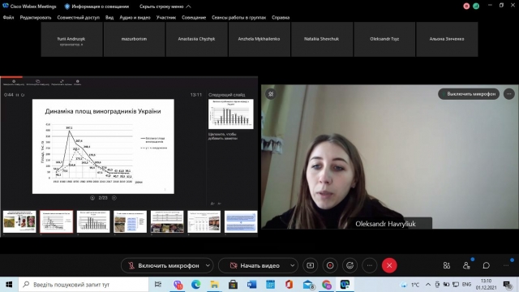
Task: Select the red-outlined current slide thumbnail
Action: point(57,221)
